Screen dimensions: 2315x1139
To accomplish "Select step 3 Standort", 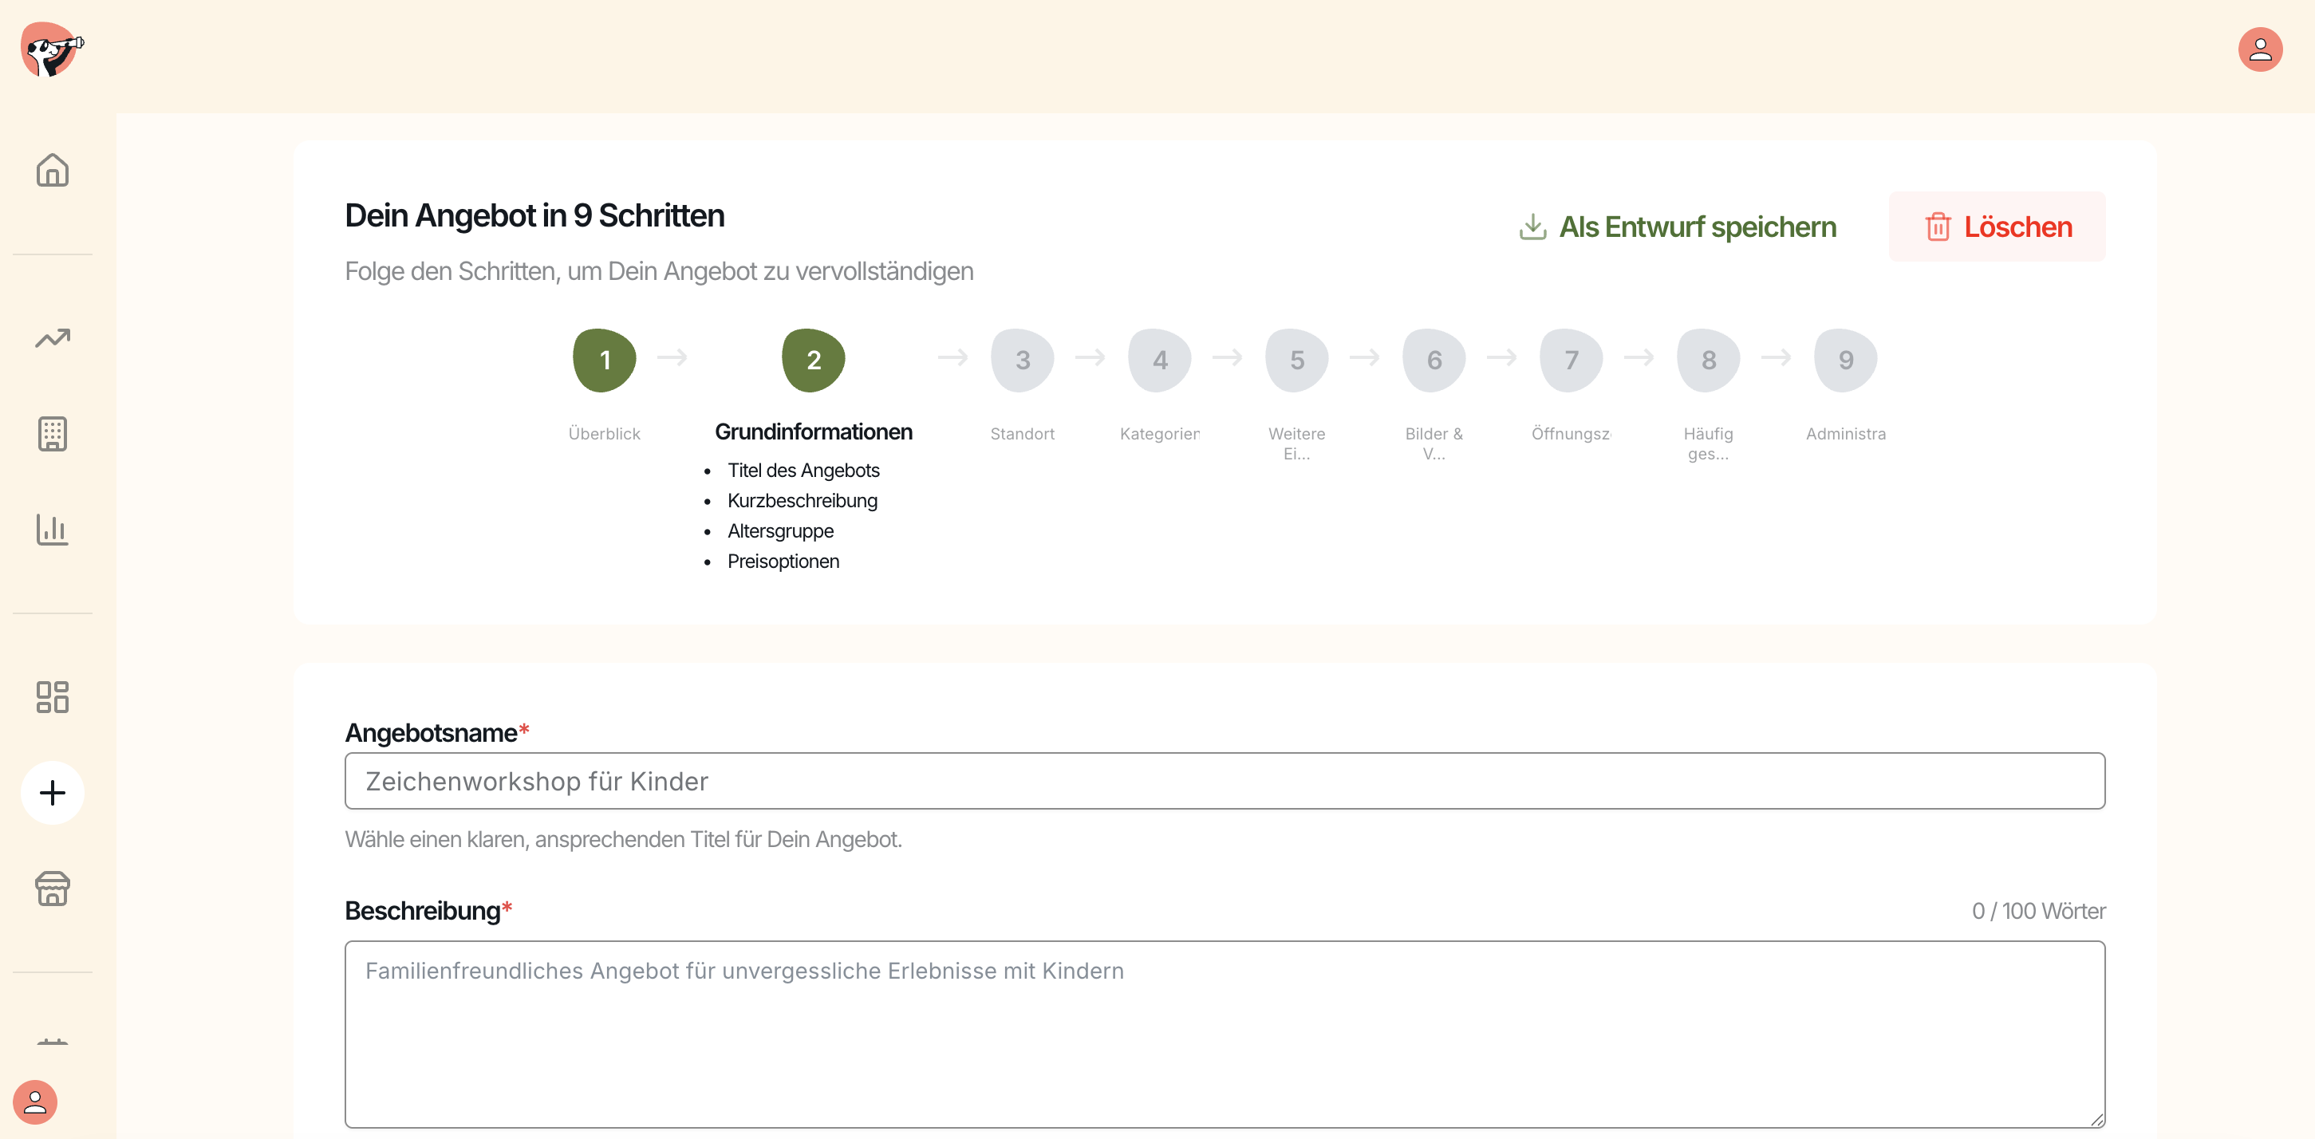I will click(x=1022, y=361).
